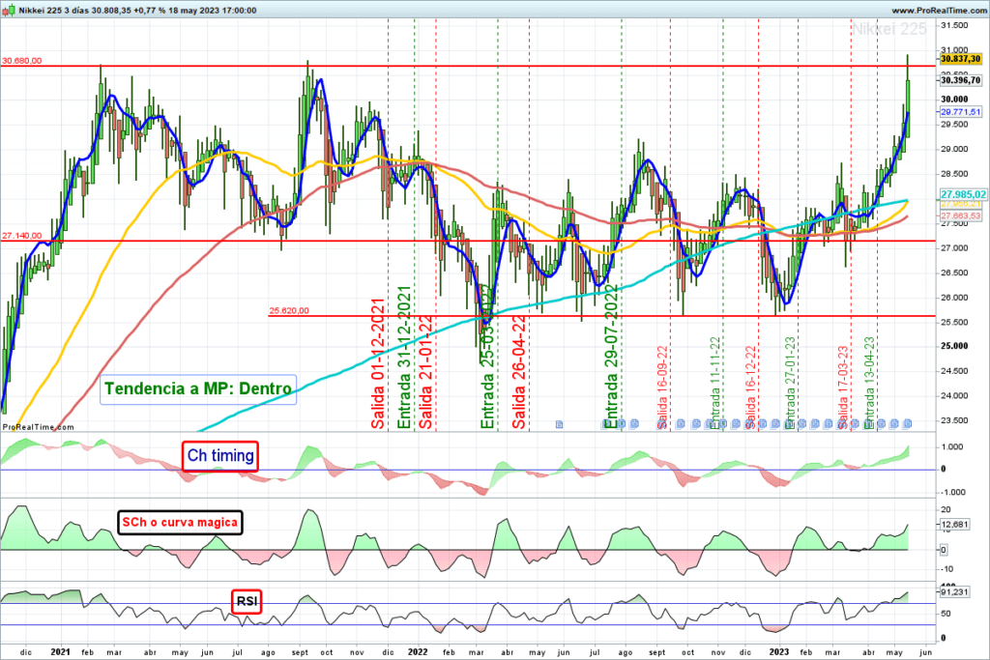The height and width of the screenshot is (660, 990).
Task: Click the 30.396,70 price tag
Action: (960, 80)
